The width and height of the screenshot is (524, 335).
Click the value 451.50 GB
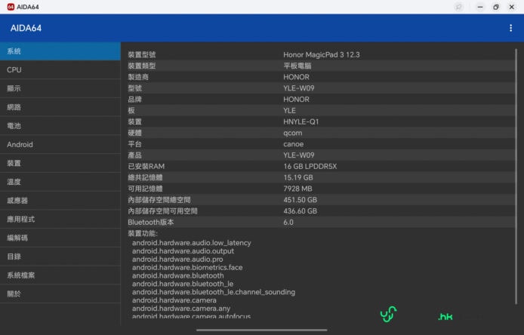coord(300,200)
